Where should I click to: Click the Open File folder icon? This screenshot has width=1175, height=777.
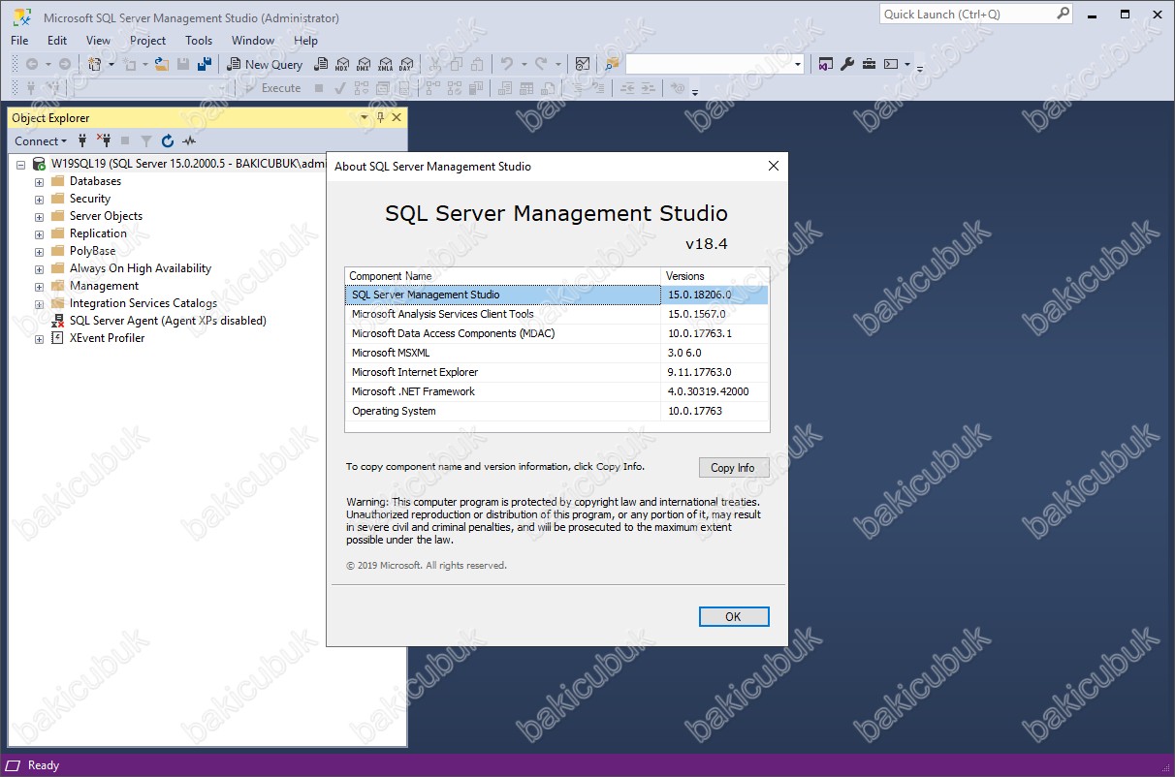tap(162, 64)
